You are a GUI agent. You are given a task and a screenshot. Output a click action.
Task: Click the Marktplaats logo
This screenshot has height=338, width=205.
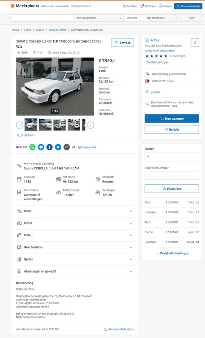pyautogui.click(x=25, y=6)
